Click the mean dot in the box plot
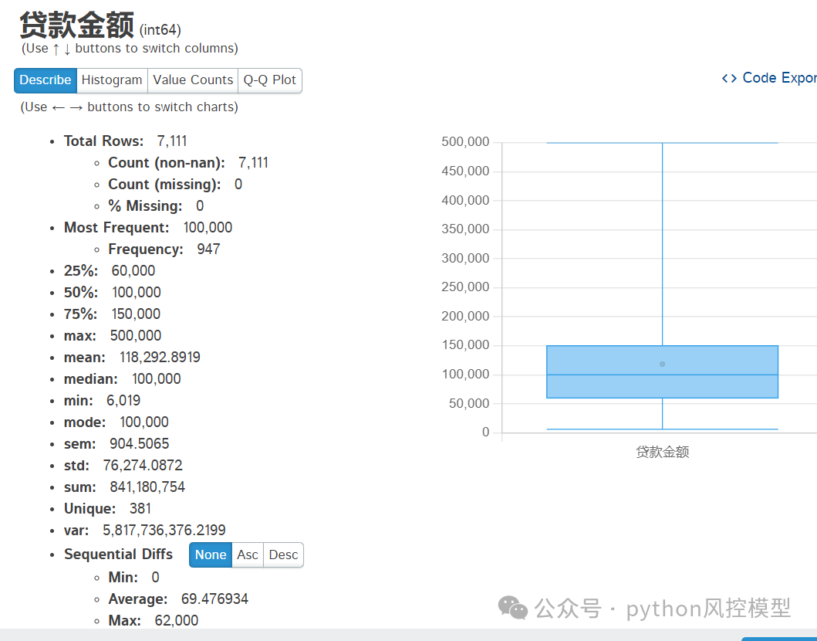Viewport: 817px width, 641px height. 662,364
